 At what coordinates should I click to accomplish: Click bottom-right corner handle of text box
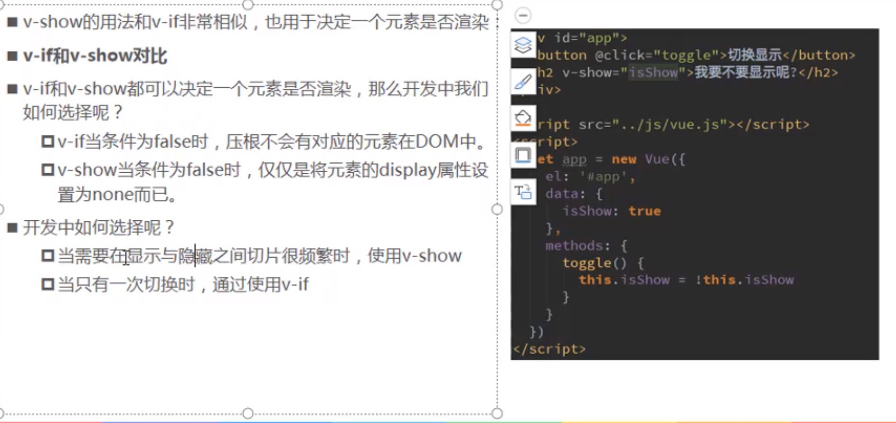coord(497,413)
